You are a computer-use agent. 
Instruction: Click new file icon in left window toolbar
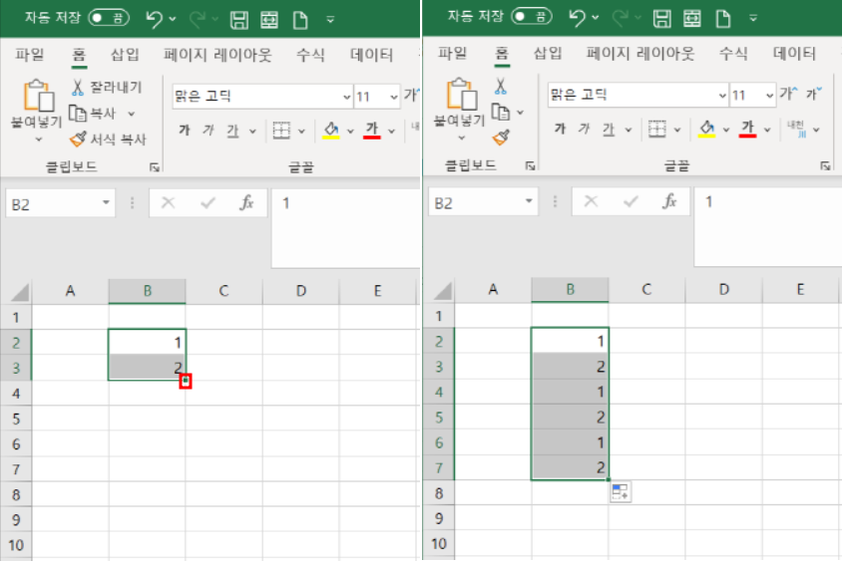[300, 20]
